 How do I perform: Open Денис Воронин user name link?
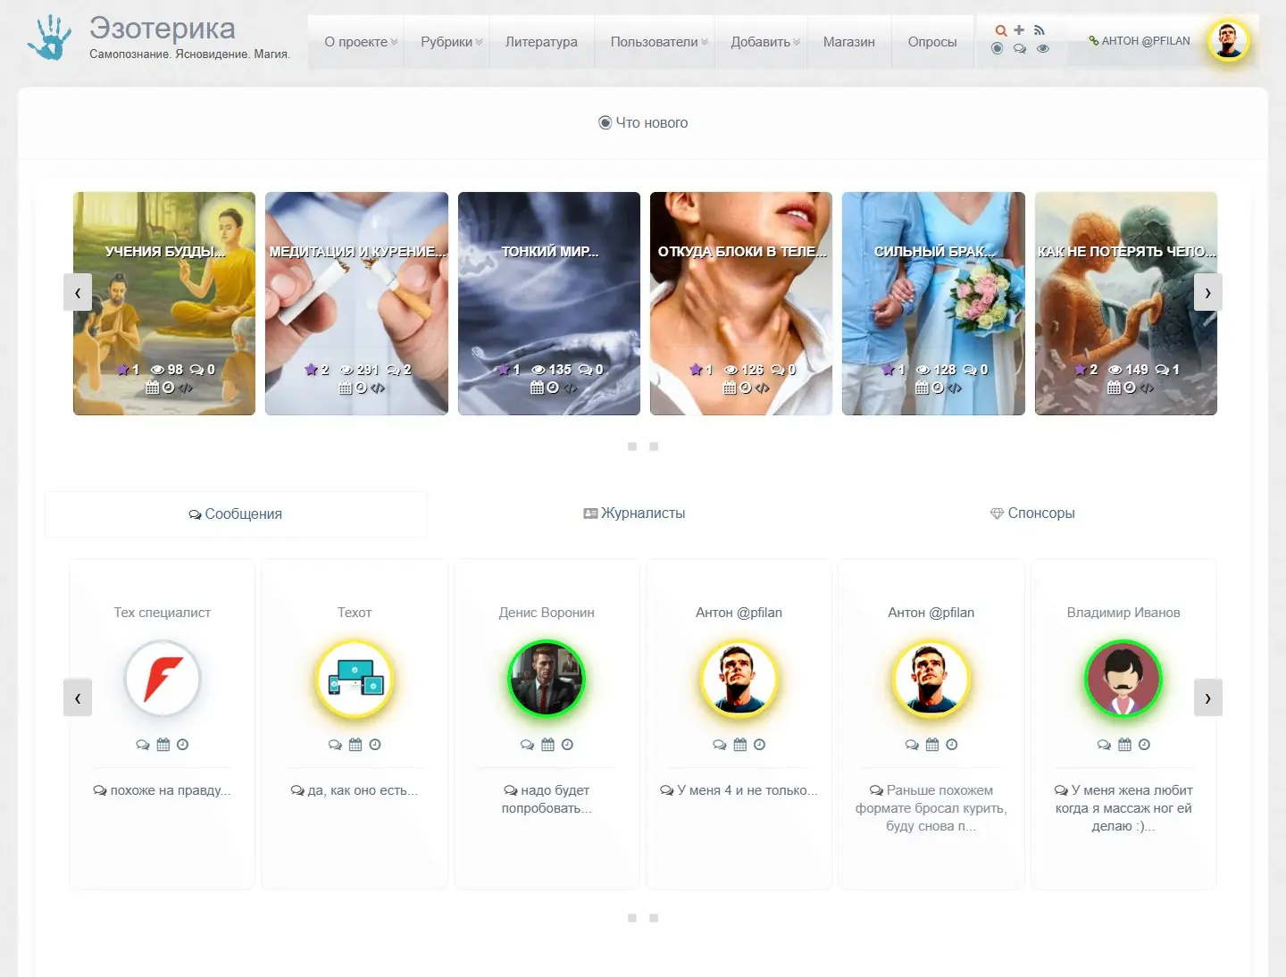(x=547, y=613)
